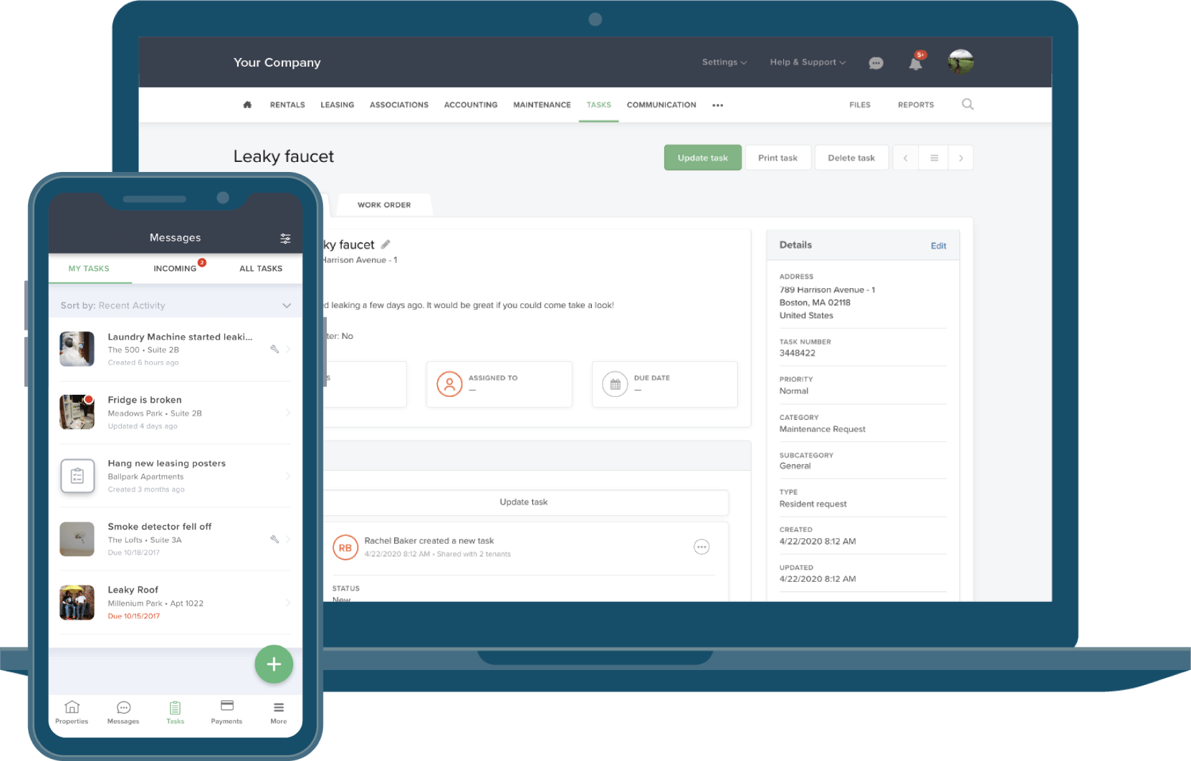Viewport: 1191px width, 761px height.
Task: Switch to Incoming tab on phone
Action: (x=175, y=269)
